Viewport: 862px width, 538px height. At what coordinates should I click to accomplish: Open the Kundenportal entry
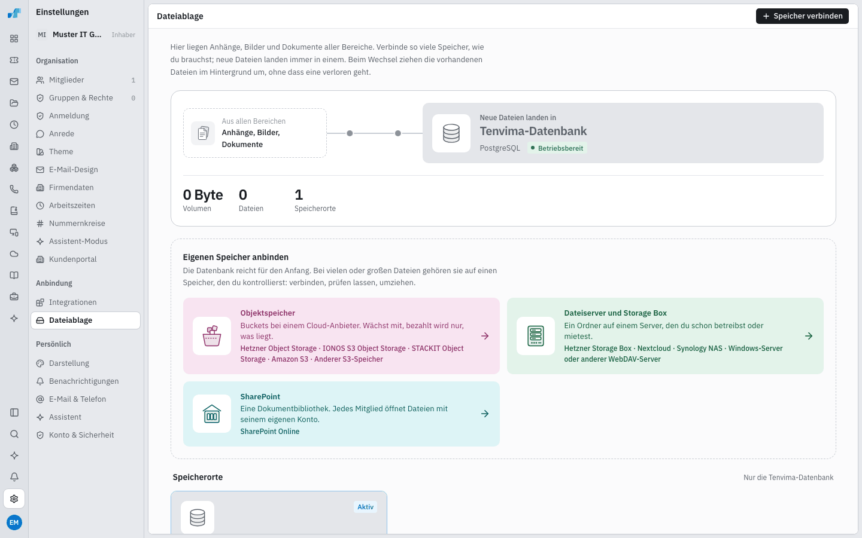point(86,259)
